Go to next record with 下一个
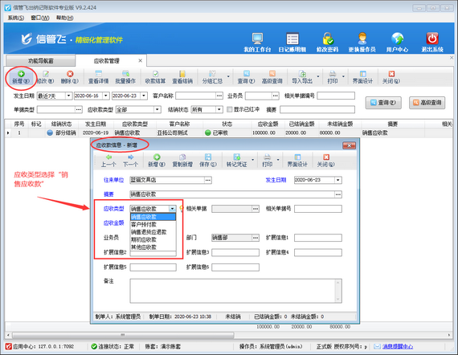Screen dimensions: 458x355 [x=130, y=161]
